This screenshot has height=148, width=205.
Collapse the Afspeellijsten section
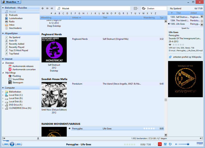(3, 34)
